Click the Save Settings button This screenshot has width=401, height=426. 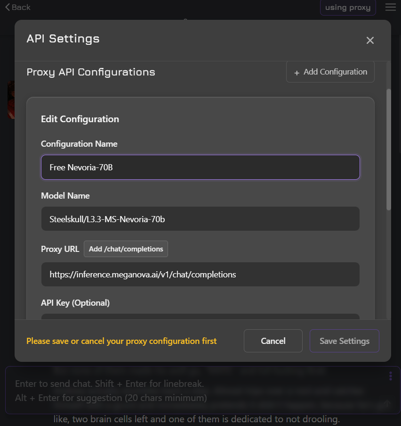pos(344,341)
